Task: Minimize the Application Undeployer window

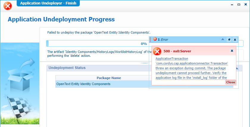Action: tap(232, 5)
